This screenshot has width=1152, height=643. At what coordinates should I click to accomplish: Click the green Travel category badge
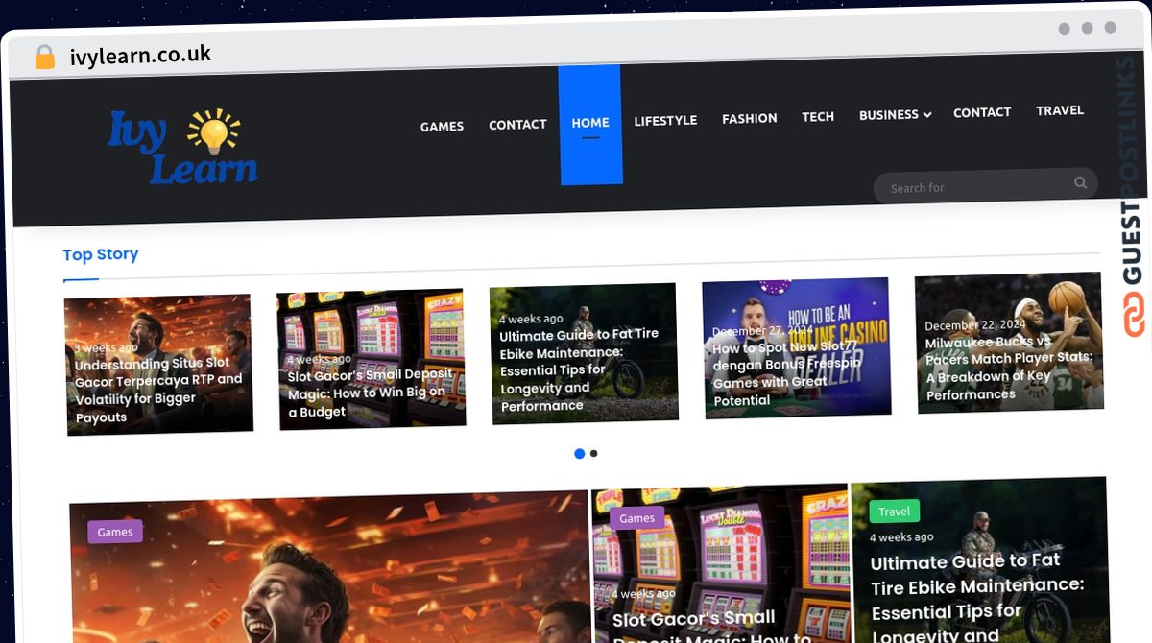[894, 512]
